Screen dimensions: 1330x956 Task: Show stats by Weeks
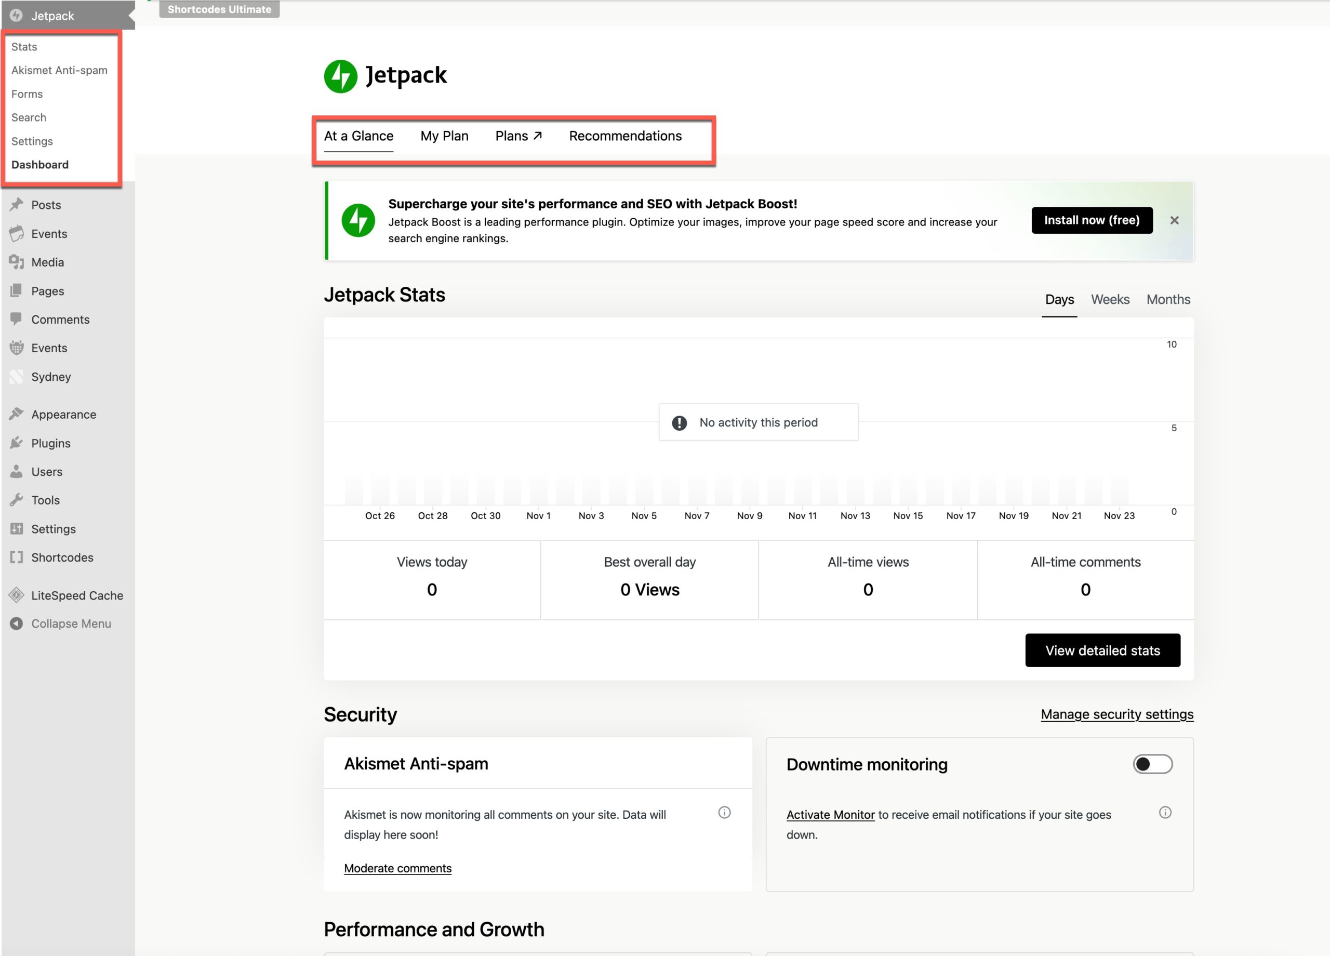pyautogui.click(x=1110, y=300)
